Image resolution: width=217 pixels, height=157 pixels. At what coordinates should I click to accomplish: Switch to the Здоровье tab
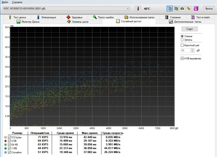pyautogui.click(x=75, y=17)
